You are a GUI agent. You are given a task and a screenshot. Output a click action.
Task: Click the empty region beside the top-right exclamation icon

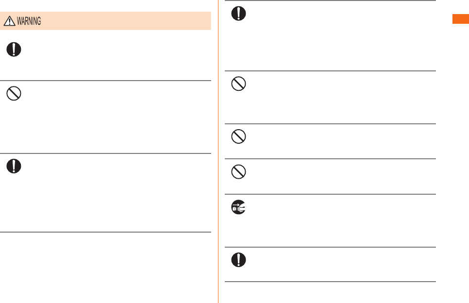341,36
